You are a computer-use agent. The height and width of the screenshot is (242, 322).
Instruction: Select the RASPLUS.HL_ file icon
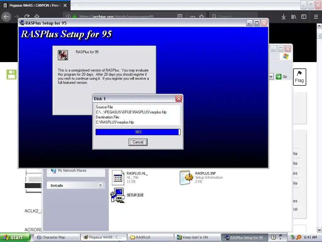118,178
